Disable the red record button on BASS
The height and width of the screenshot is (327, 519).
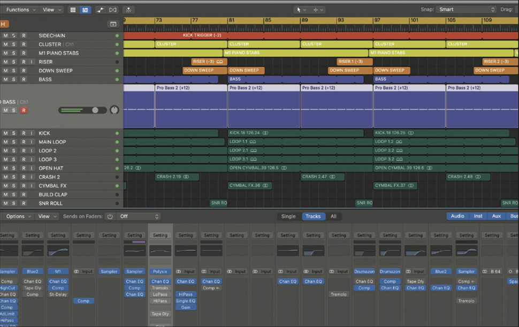tap(24, 110)
